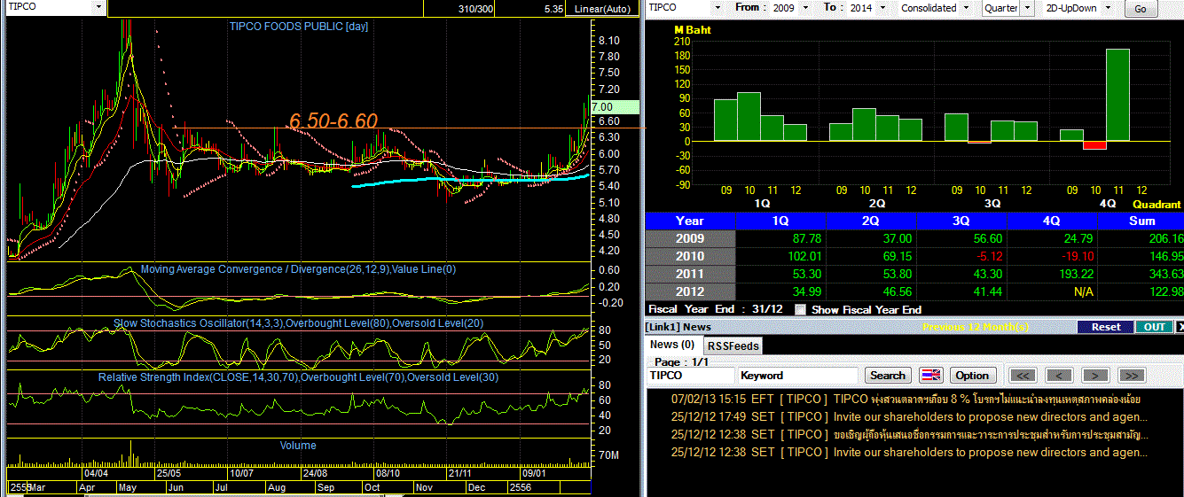Click the Slow Stochastics Oscillator indicator label
1184x497 pixels.
click(299, 323)
